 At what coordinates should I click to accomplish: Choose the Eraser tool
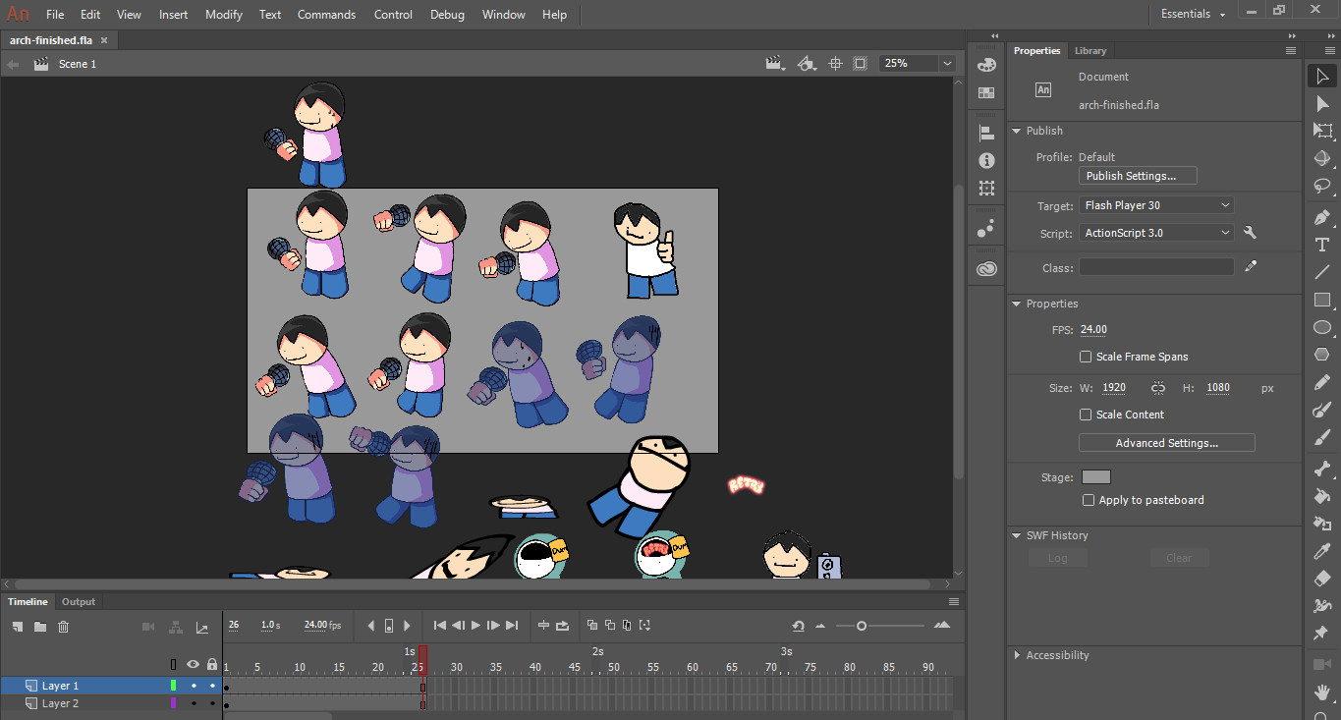click(x=1322, y=579)
